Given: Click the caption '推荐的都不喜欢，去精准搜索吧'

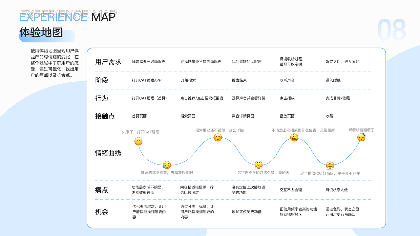Looking at the screenshot, I should [x=167, y=172].
